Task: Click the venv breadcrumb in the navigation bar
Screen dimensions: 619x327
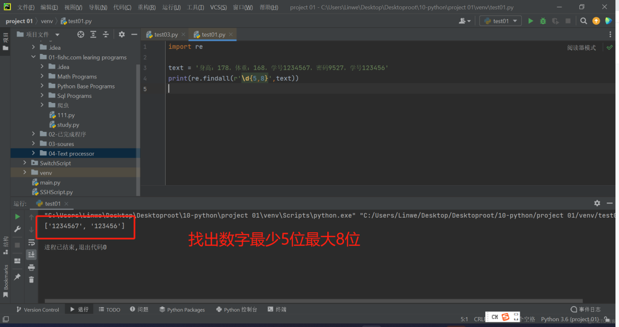Action: pos(47,21)
